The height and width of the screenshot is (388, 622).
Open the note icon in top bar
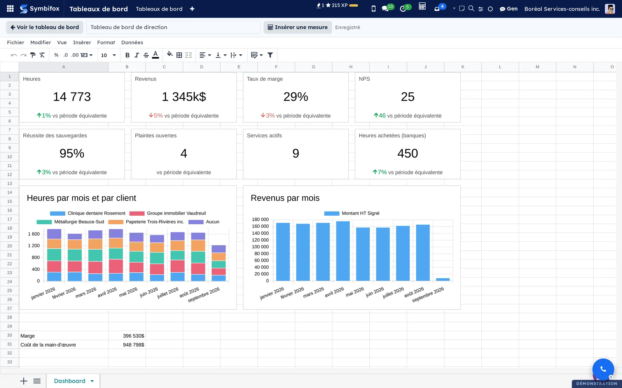(462, 8)
